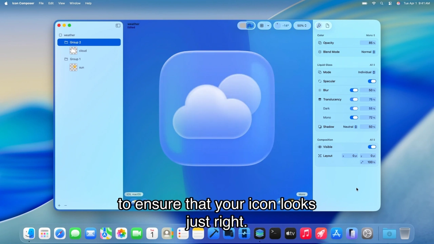
Task: Select the cloud layer in sidebar
Action: (83, 51)
